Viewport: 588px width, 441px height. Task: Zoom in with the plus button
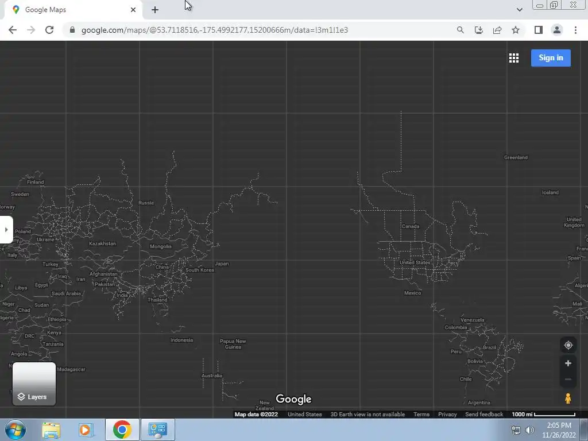[568, 363]
